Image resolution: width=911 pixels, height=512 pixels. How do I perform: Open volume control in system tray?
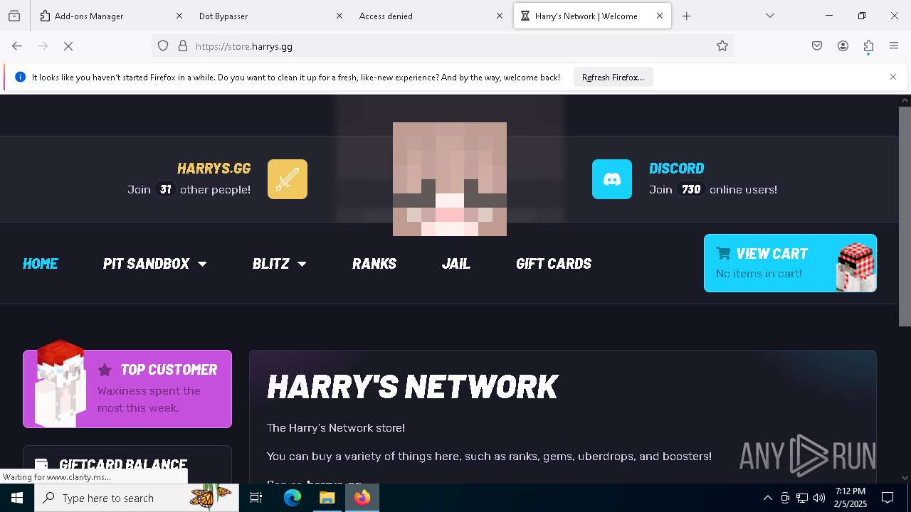tap(819, 498)
